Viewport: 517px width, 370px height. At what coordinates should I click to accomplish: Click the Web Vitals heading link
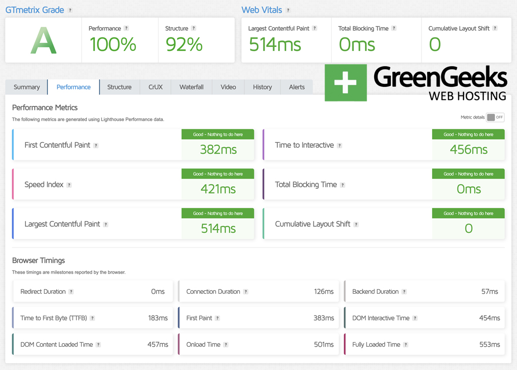point(262,10)
